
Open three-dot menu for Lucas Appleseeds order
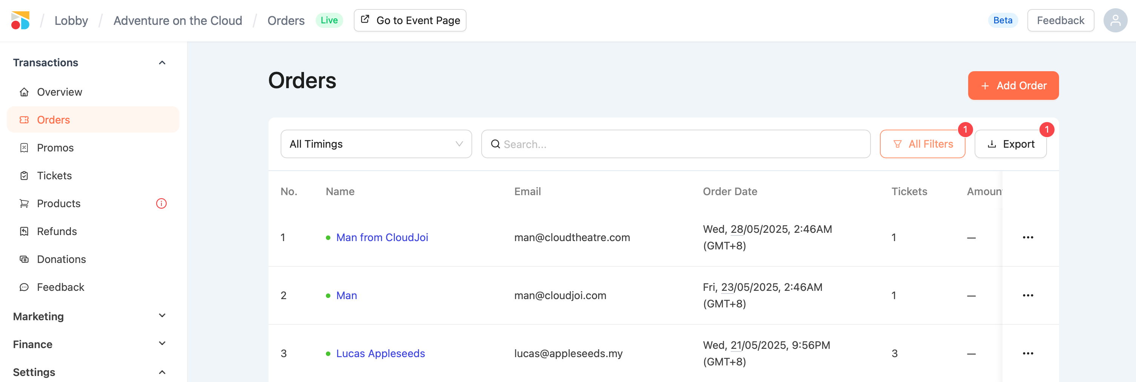[x=1027, y=353]
